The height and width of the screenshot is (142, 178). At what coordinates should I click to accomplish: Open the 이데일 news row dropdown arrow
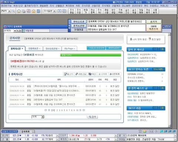pyautogui.click(x=175, y=139)
